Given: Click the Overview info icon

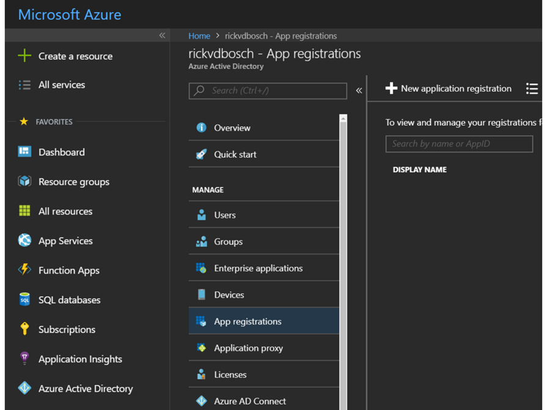Looking at the screenshot, I should (201, 128).
